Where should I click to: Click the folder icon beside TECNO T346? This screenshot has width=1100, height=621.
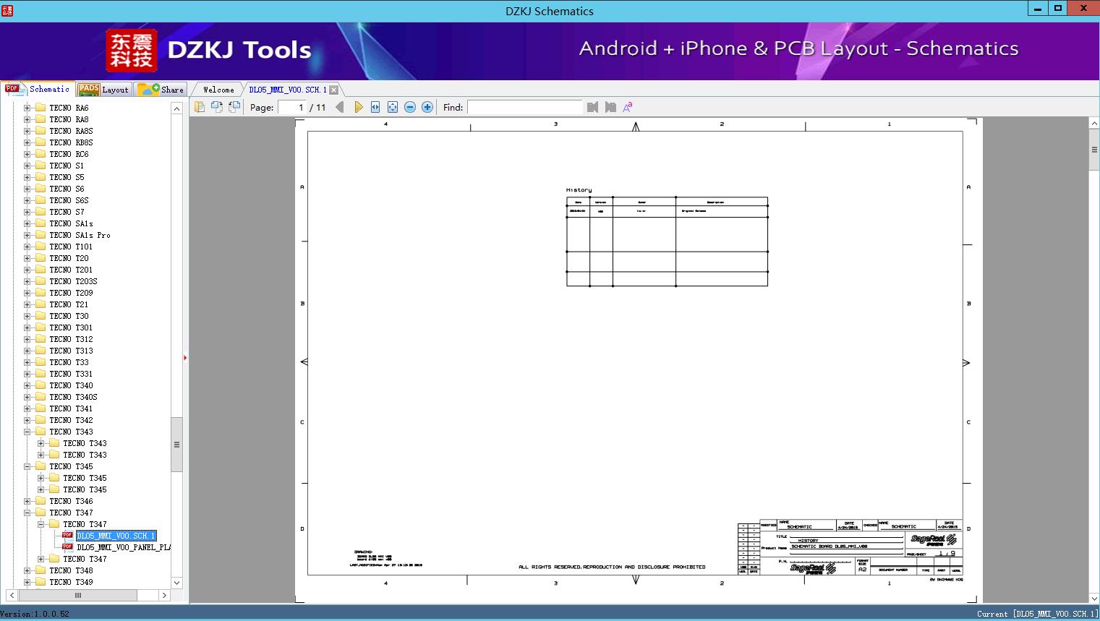40,501
